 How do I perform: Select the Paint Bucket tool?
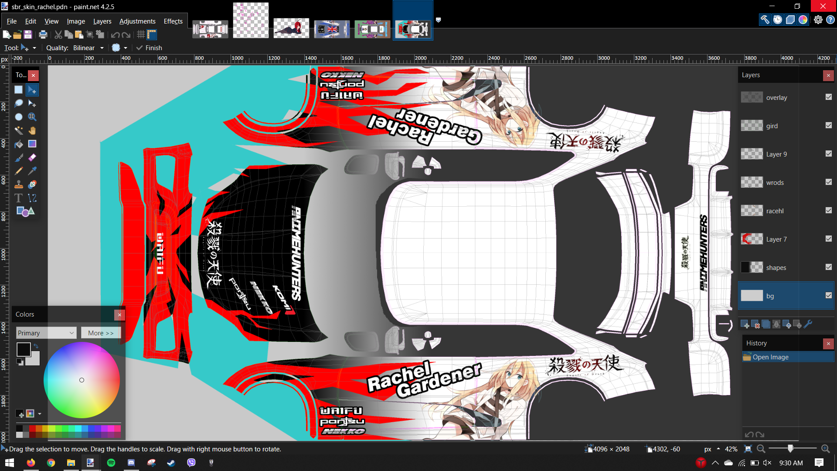tap(18, 144)
